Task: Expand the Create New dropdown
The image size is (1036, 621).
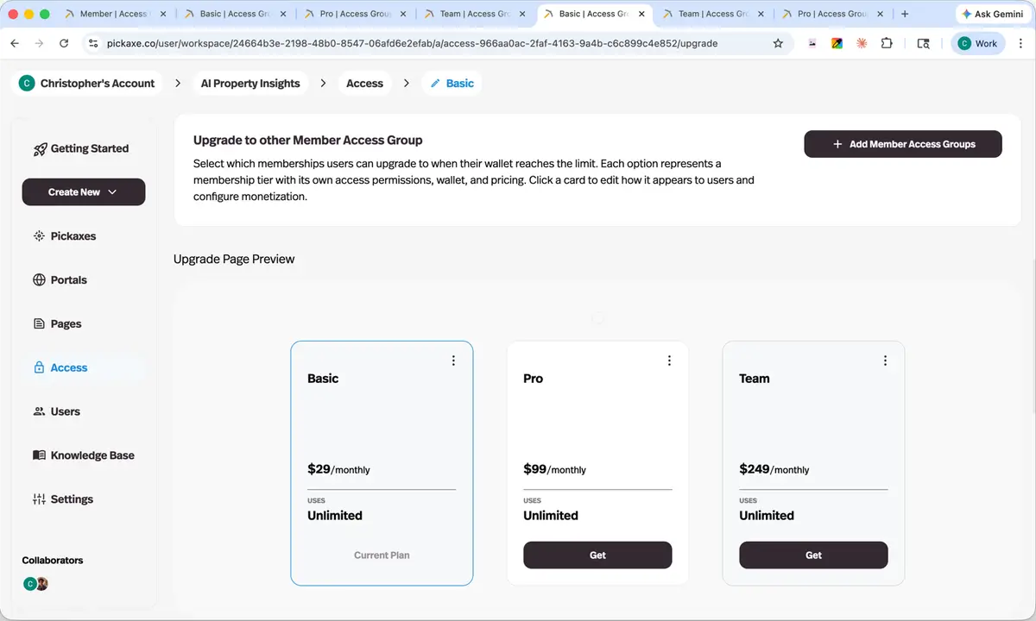Action: tap(84, 192)
